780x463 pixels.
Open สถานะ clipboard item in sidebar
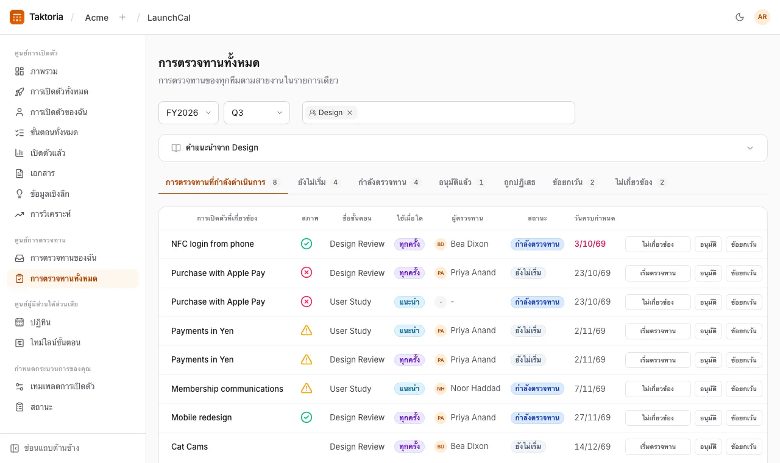(73, 407)
